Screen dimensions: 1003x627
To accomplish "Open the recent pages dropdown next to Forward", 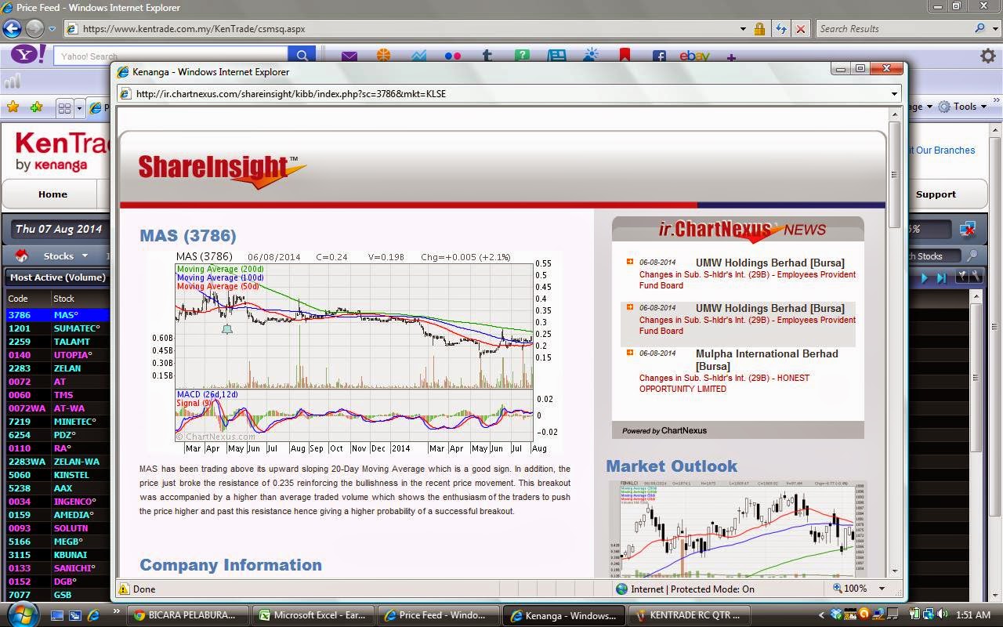I will click(x=52, y=29).
